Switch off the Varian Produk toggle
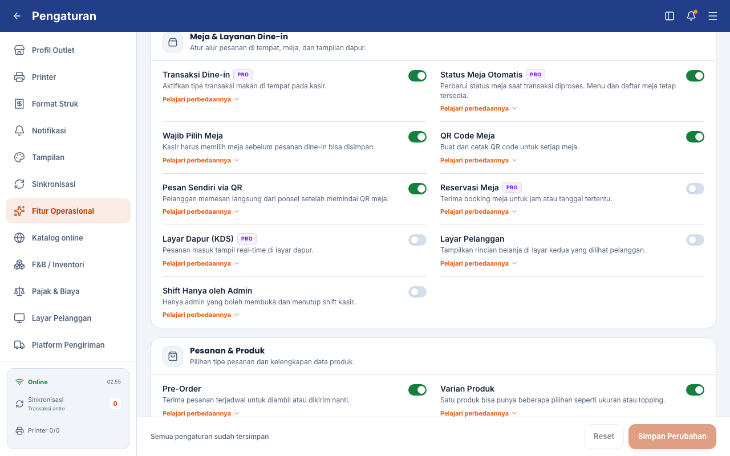This screenshot has height=456, width=730. (x=695, y=390)
